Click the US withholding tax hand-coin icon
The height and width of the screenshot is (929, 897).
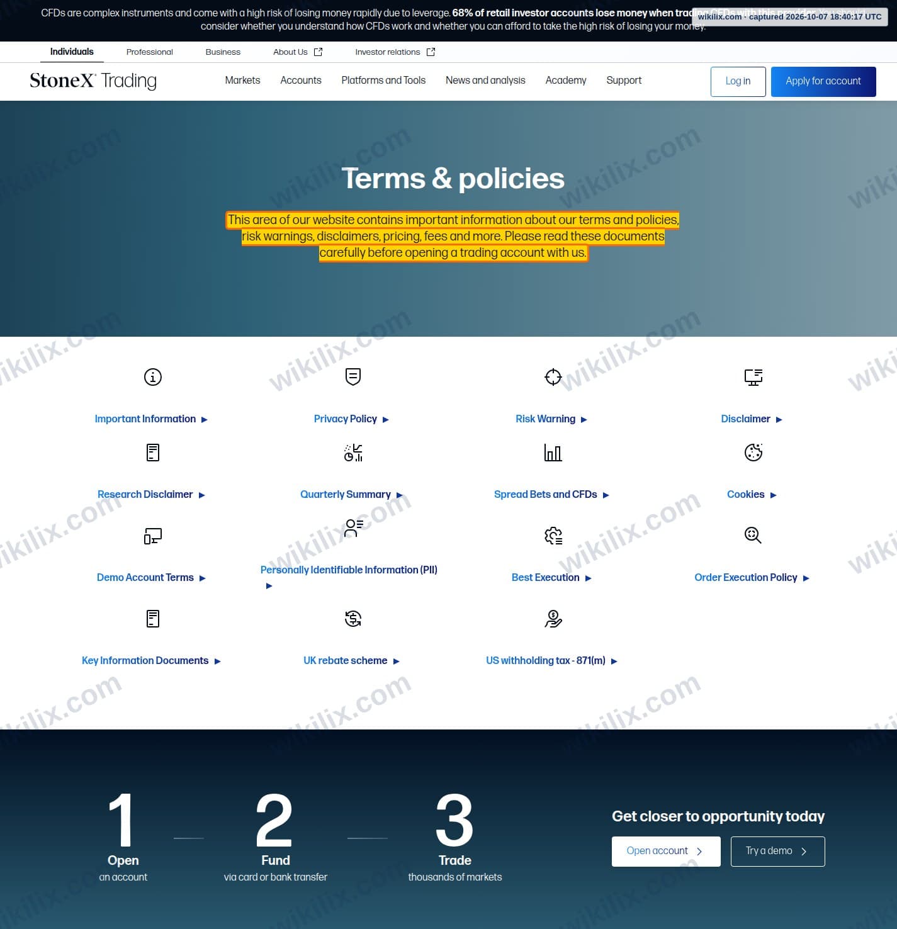pos(553,619)
